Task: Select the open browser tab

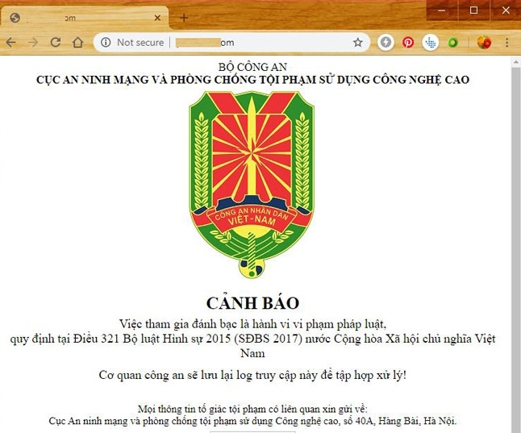Action: tap(85, 18)
